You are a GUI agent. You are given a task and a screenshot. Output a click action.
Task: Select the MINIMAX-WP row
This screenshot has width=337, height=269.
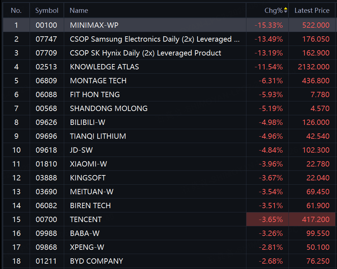click(169, 25)
